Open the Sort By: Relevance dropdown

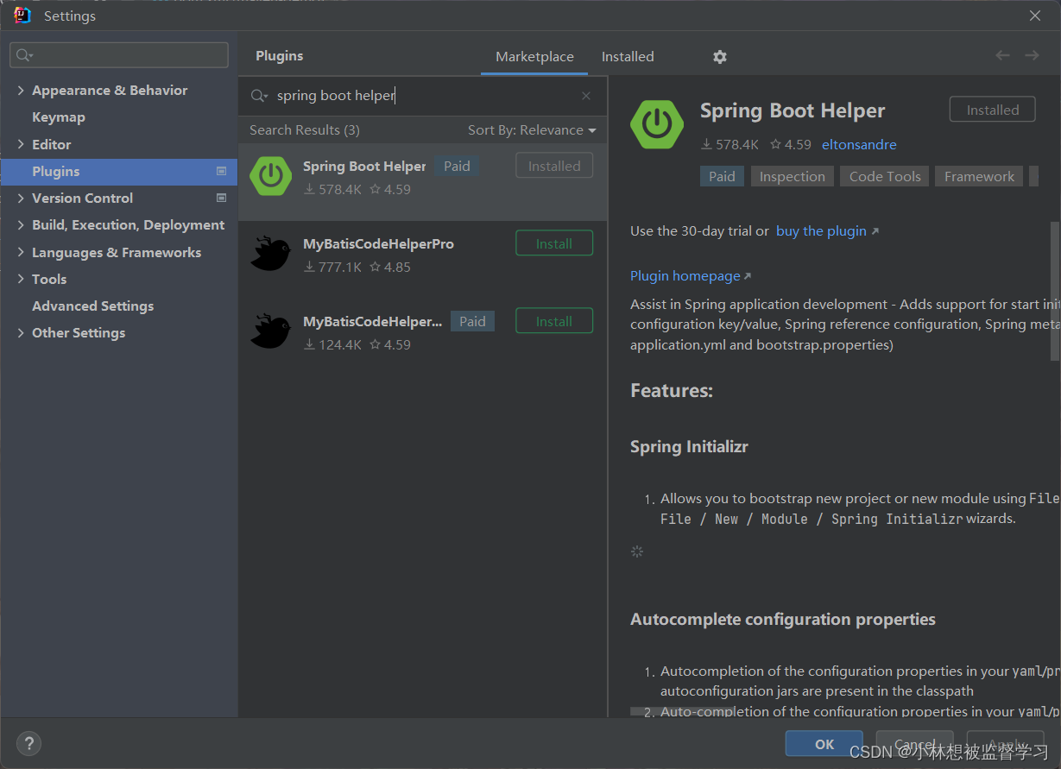click(532, 129)
